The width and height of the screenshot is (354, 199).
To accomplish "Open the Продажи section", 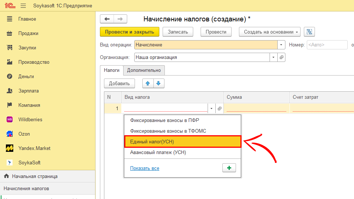I will pos(28,34).
